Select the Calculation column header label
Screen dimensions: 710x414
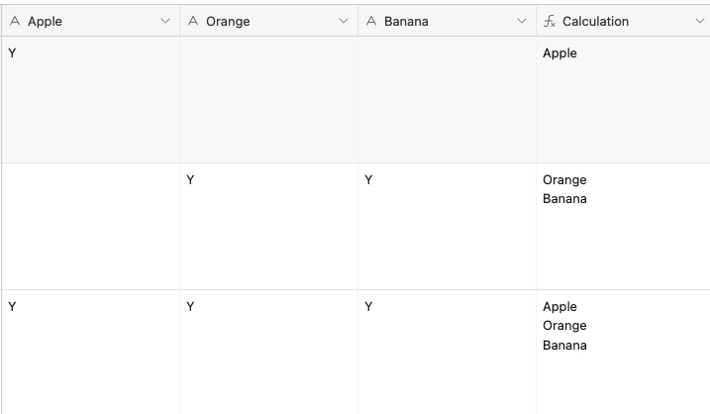point(595,21)
